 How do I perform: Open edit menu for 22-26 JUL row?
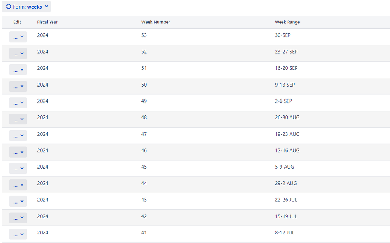18,201
